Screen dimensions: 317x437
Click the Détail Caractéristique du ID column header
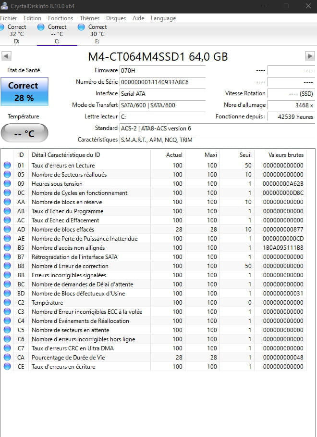(x=89, y=155)
